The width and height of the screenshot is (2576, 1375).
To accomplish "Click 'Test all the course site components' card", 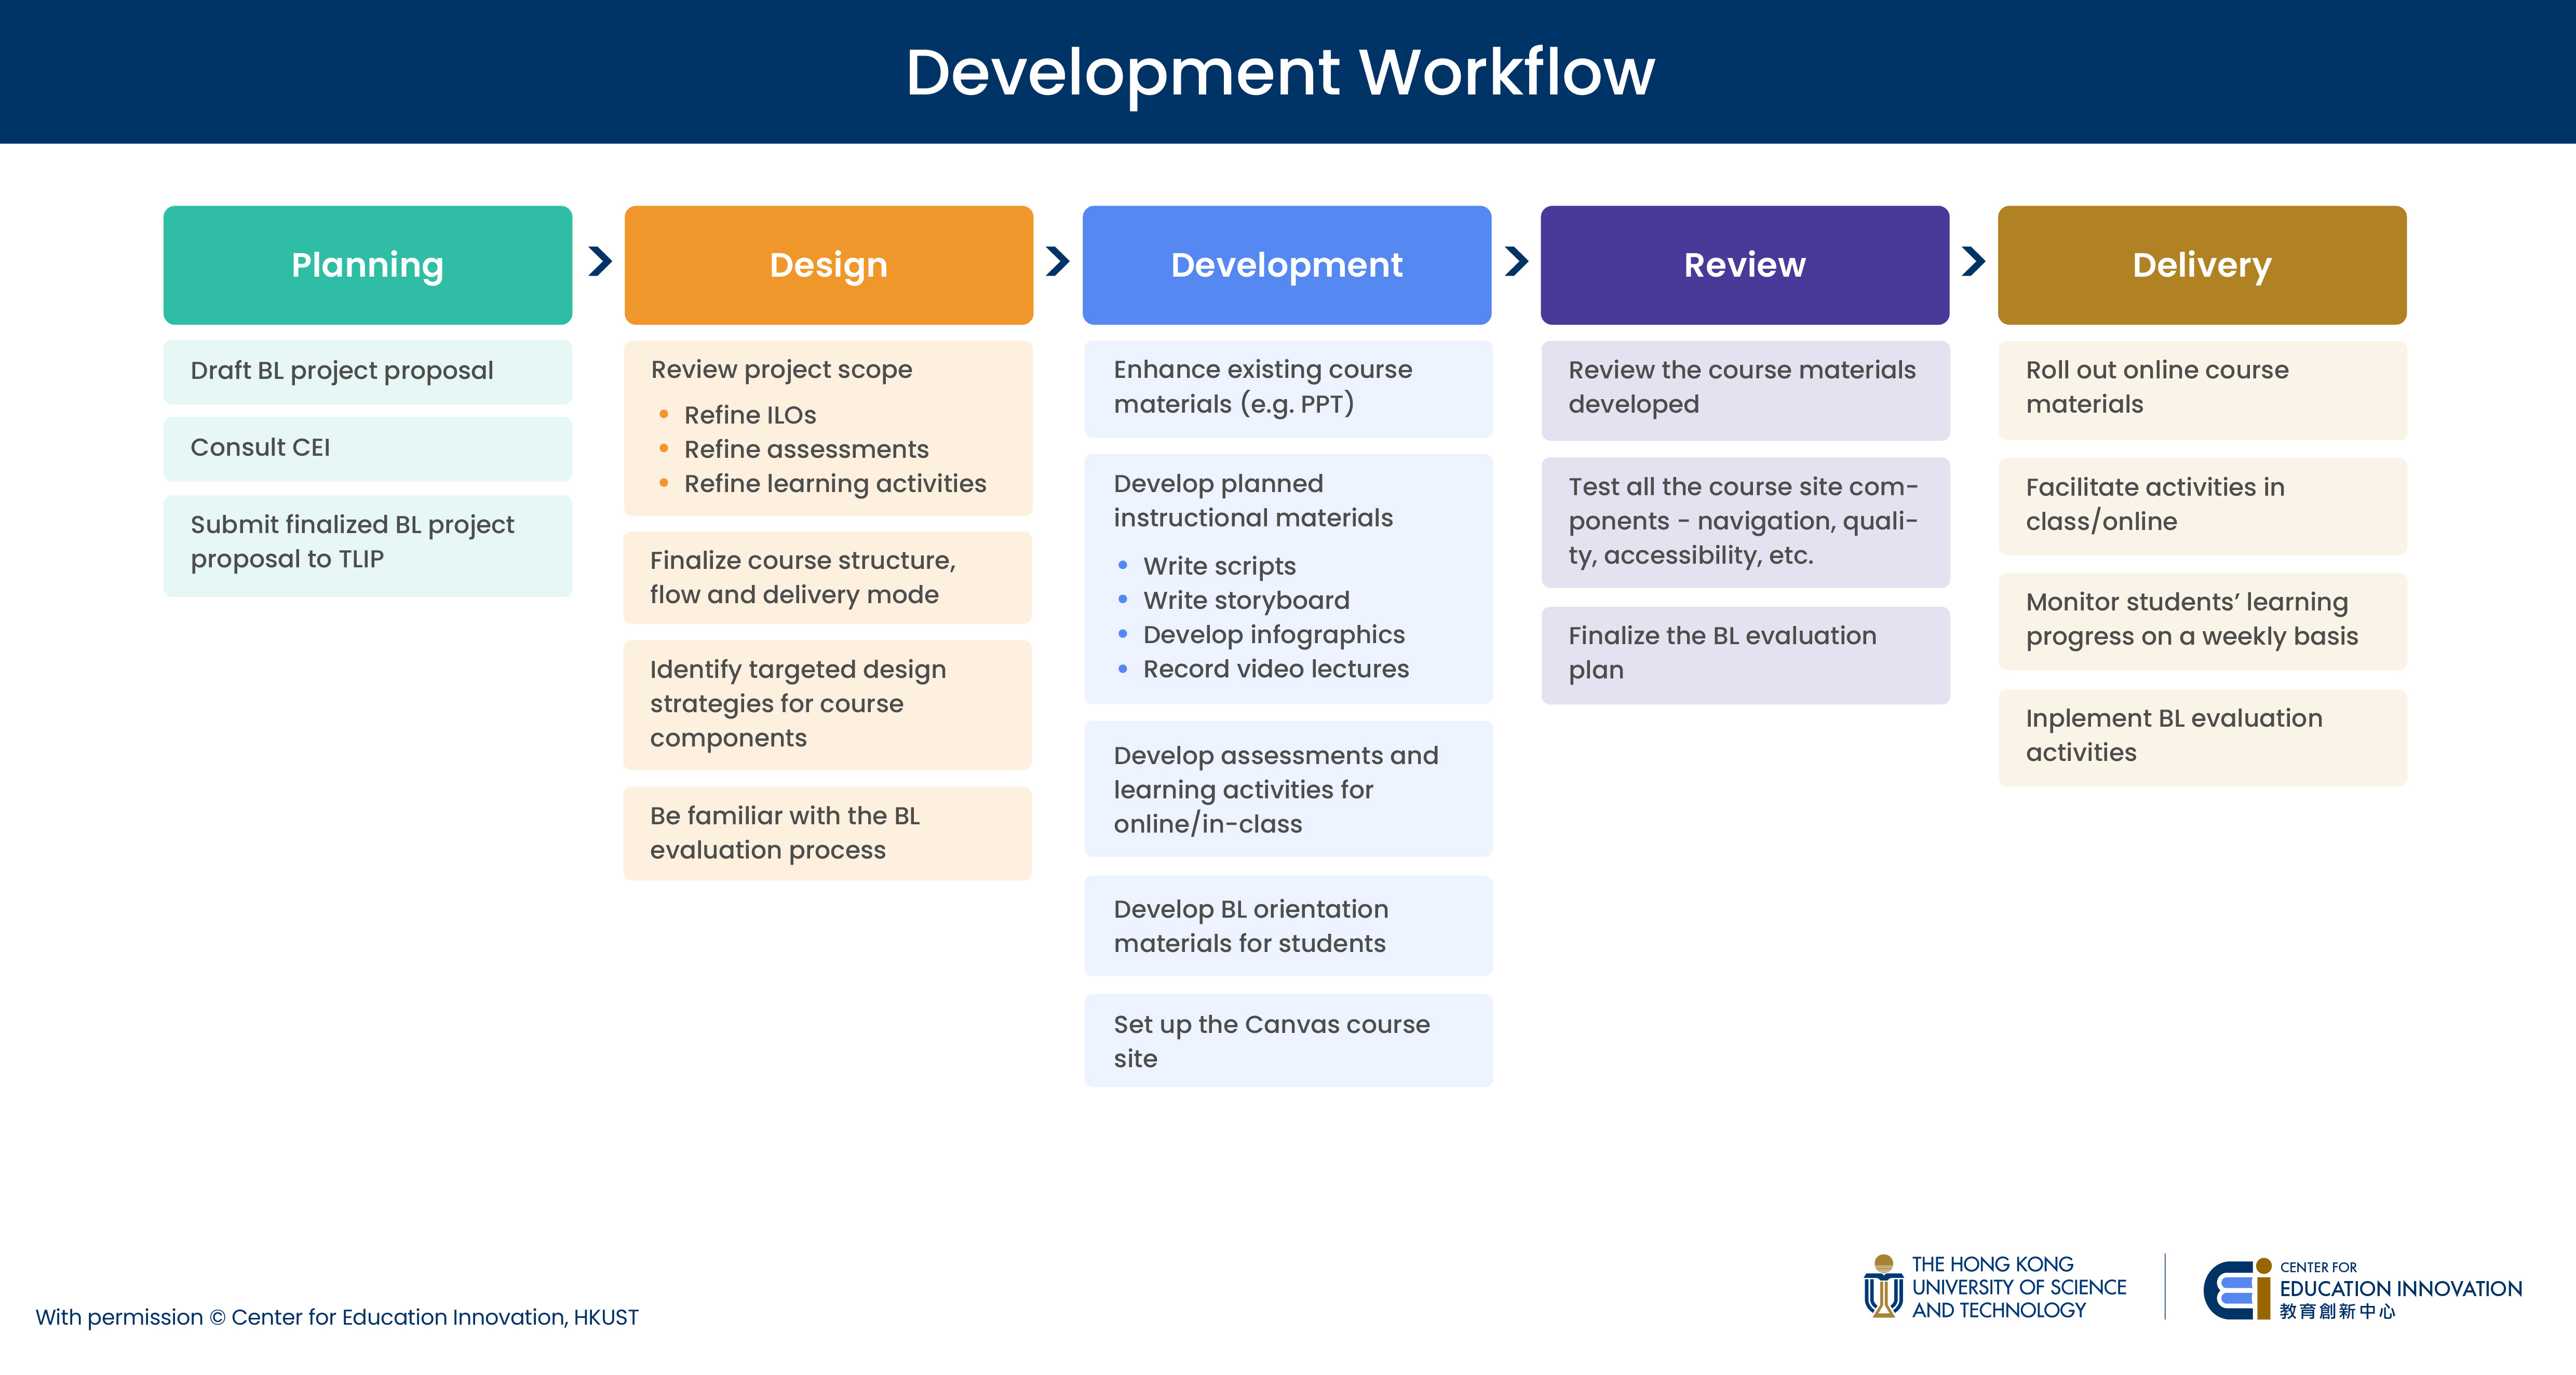I will coord(1746,522).
